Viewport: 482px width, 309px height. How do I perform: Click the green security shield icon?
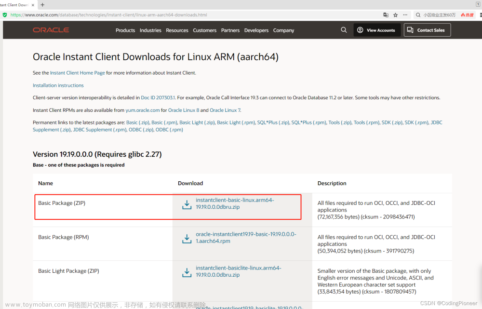[5, 15]
